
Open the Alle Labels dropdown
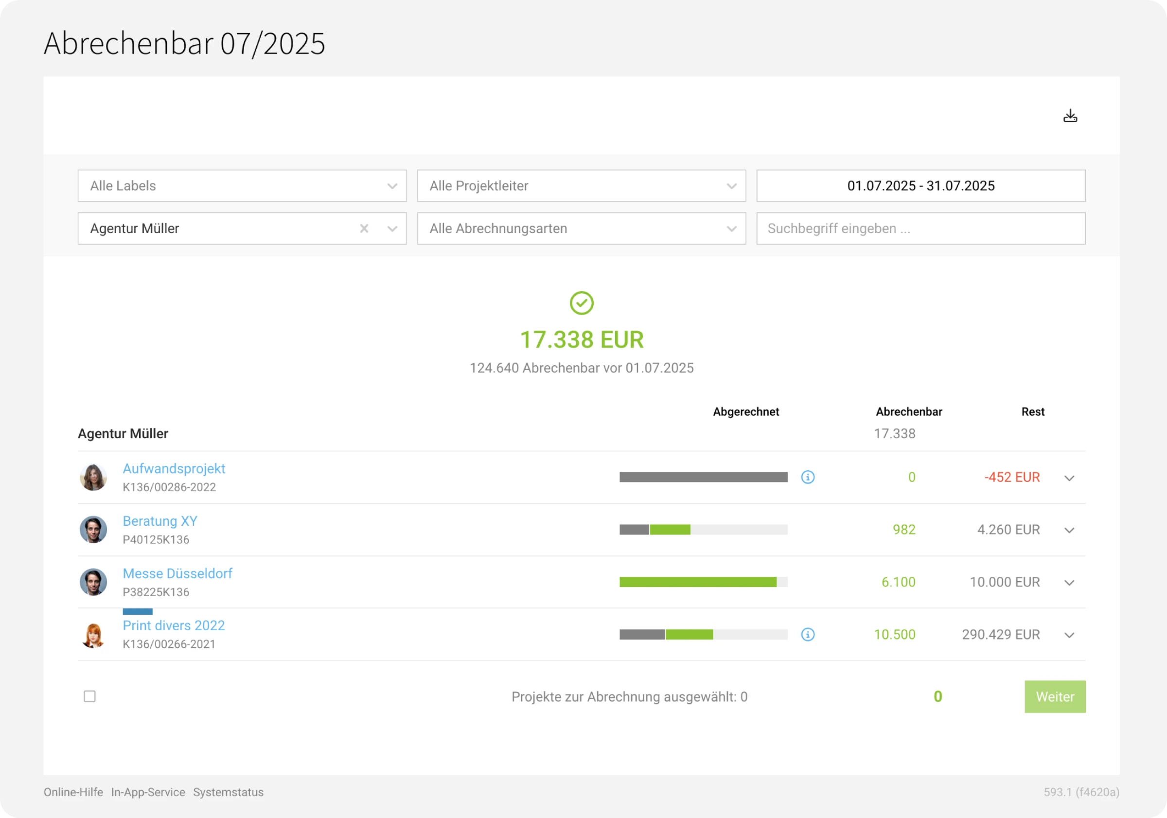[242, 186]
